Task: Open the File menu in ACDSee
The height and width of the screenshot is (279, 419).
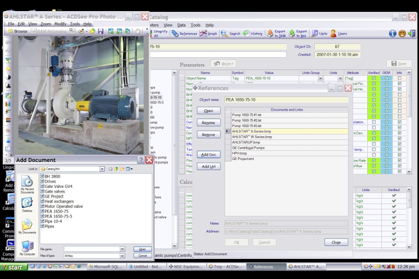Action: (11, 24)
